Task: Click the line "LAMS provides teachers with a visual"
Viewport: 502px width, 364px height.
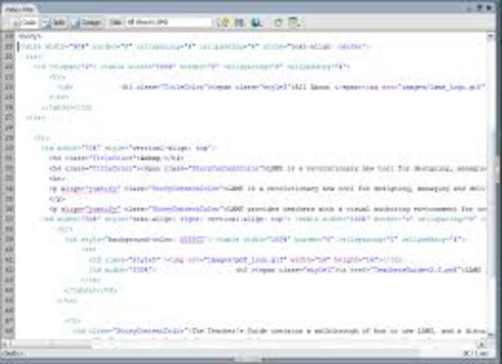Action: tap(267, 209)
